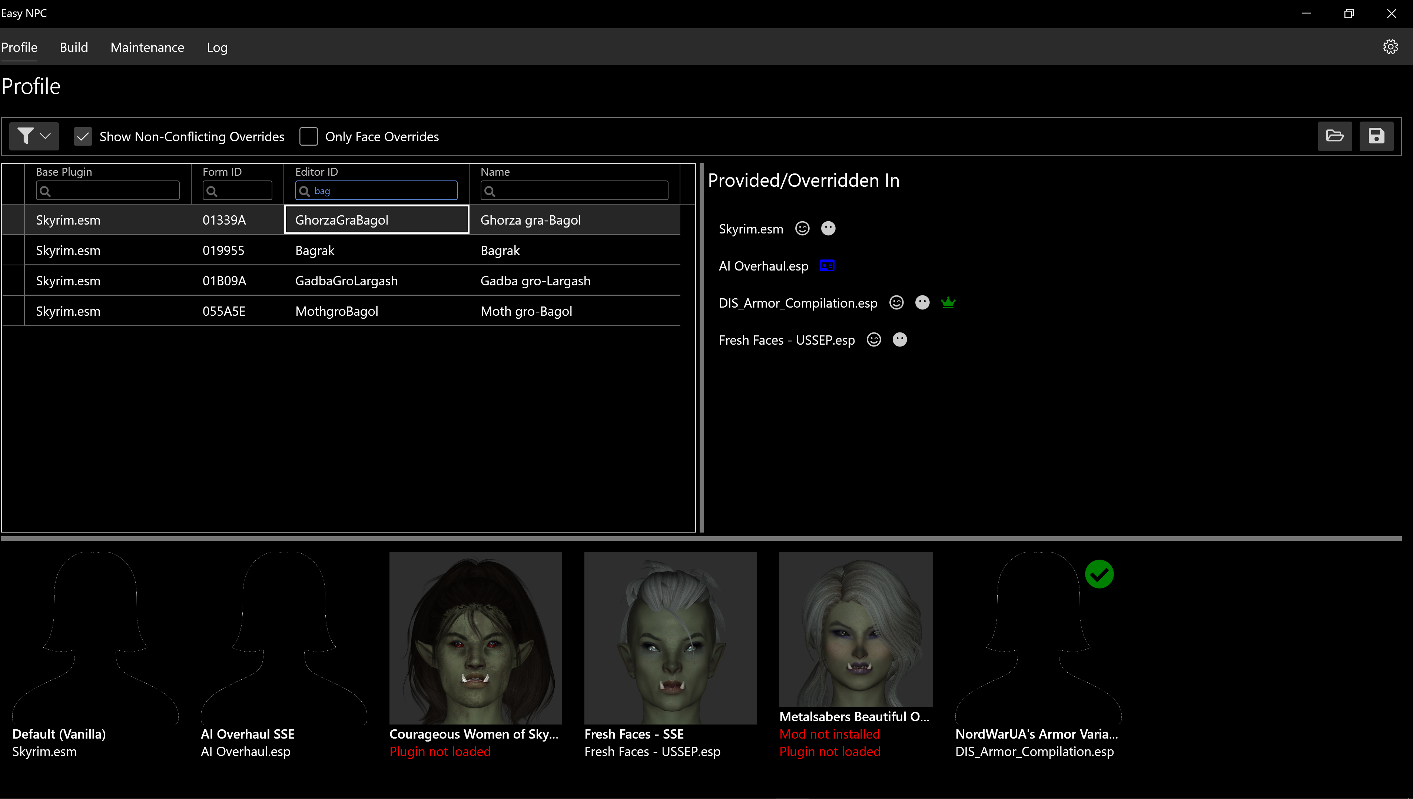Viewport: 1413px width, 799px height.
Task: Click the open profile folder icon
Action: click(1334, 136)
